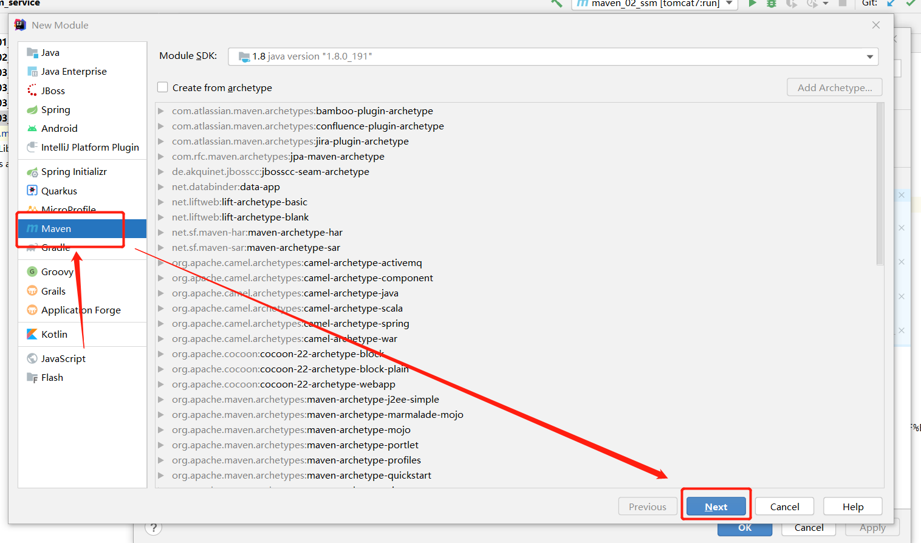Pick the Application Forge option
921x543 pixels.
[x=82, y=310]
